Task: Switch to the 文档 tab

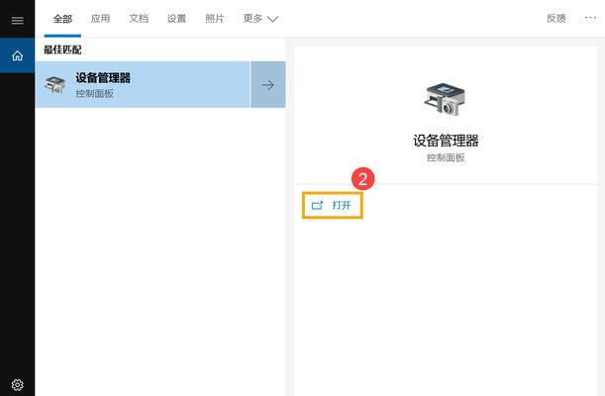Action: [139, 19]
